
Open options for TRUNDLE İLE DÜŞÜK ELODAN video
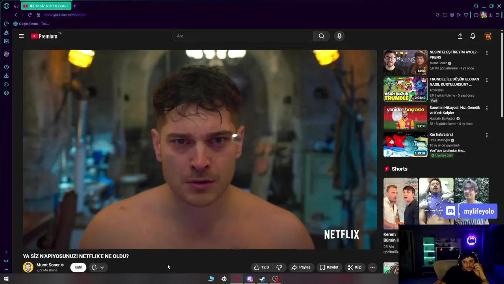(x=487, y=80)
